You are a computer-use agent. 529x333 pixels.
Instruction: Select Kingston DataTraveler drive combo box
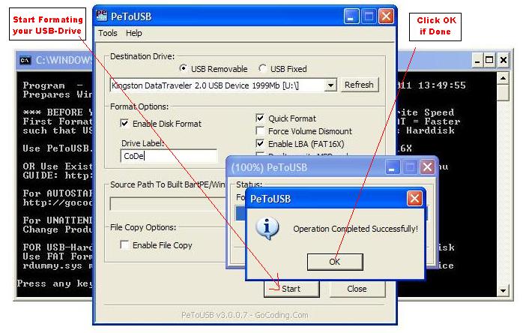click(223, 85)
